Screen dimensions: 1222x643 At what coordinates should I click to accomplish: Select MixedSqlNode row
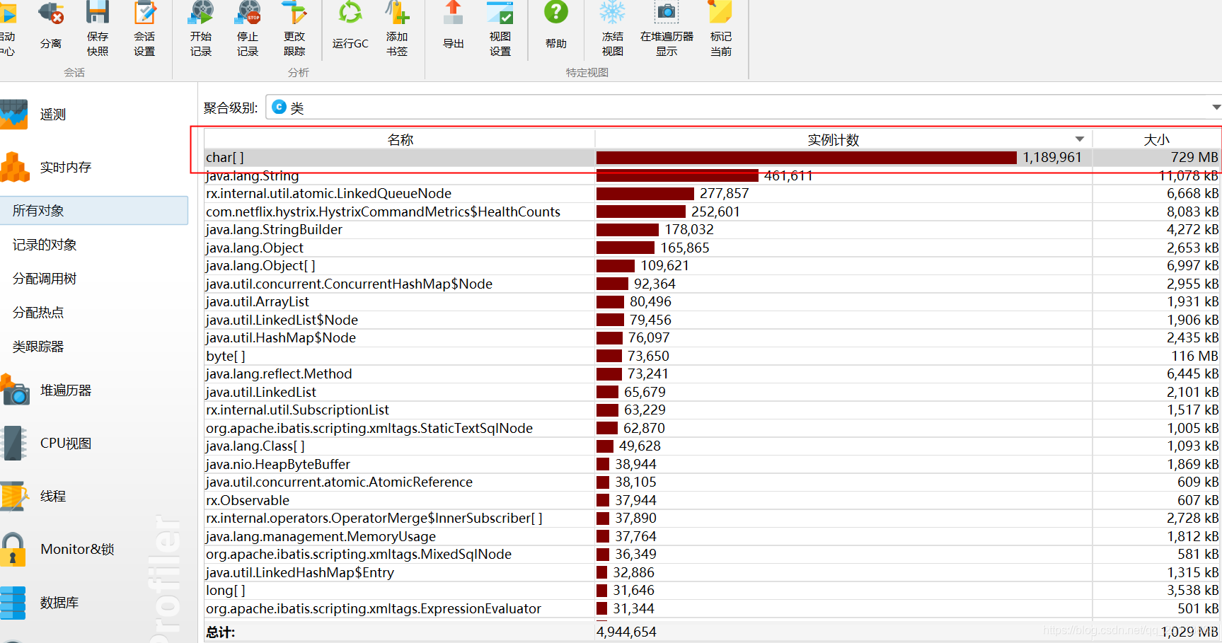point(713,554)
